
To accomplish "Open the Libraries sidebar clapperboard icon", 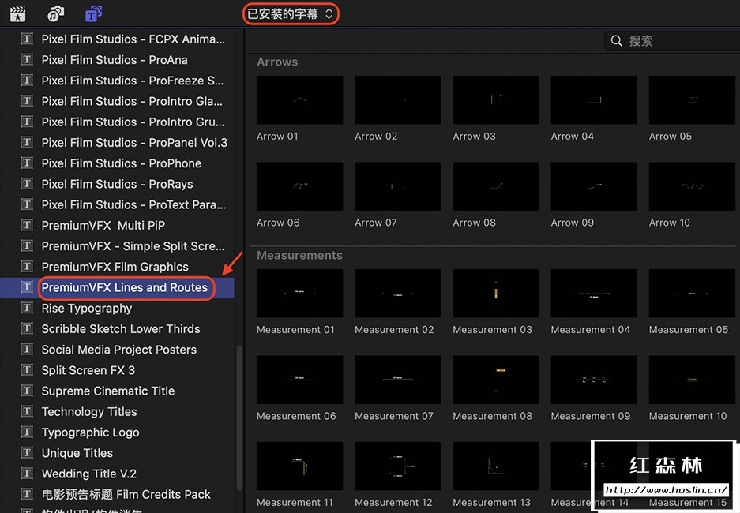I will click(x=18, y=13).
